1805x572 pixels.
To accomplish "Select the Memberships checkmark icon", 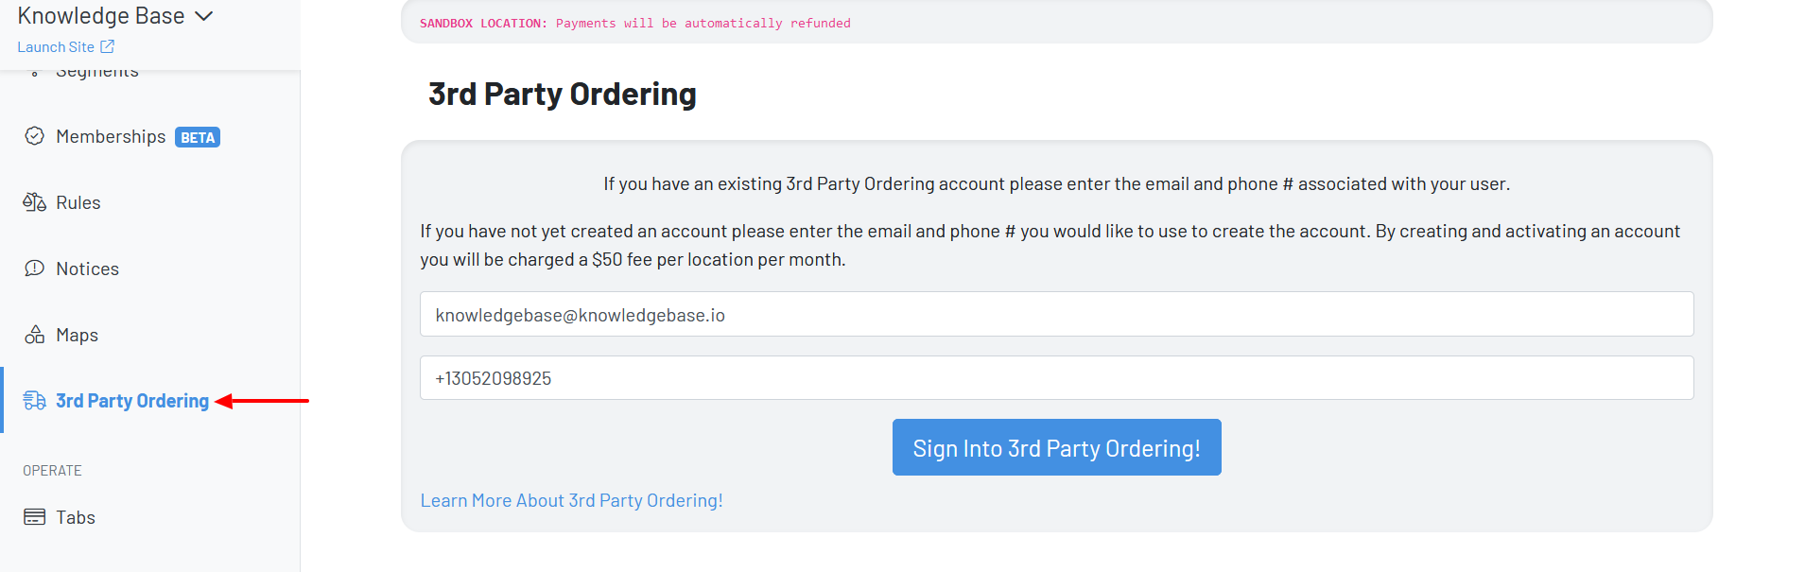I will (34, 136).
